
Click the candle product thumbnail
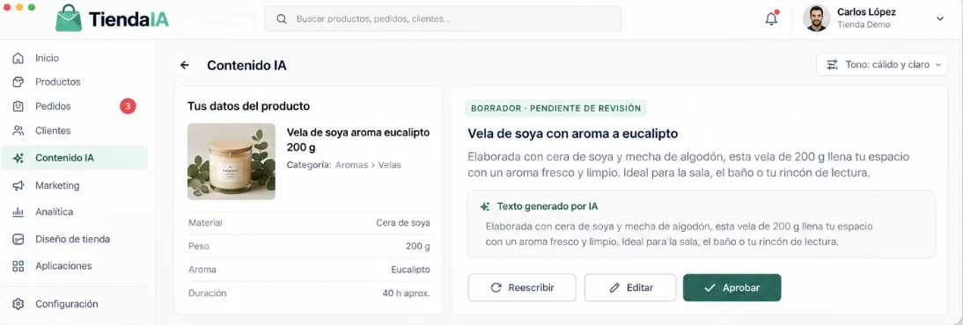(x=232, y=162)
